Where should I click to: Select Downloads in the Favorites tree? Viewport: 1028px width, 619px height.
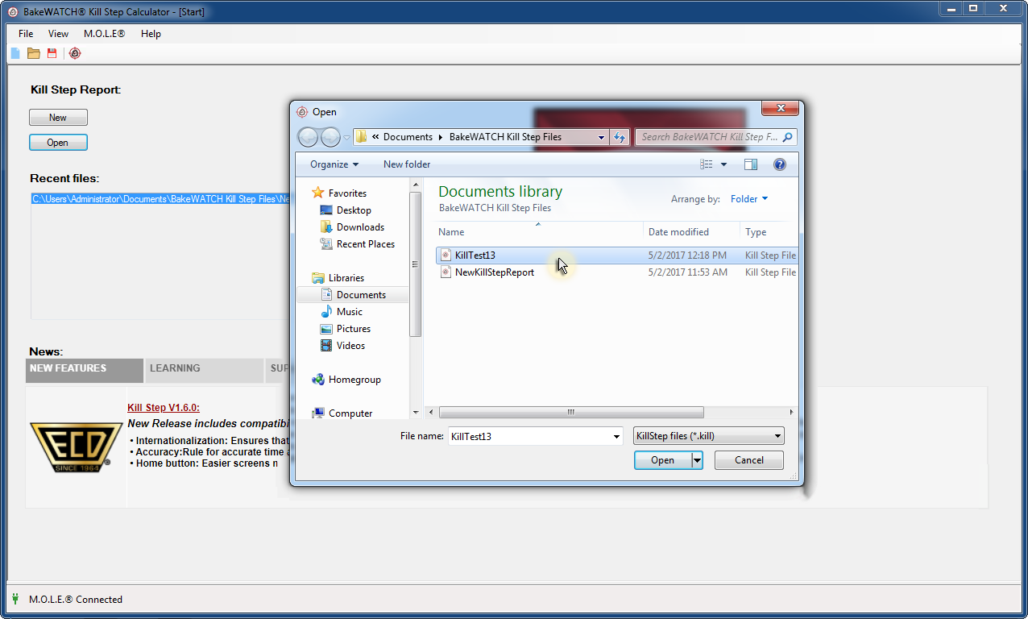tap(360, 227)
